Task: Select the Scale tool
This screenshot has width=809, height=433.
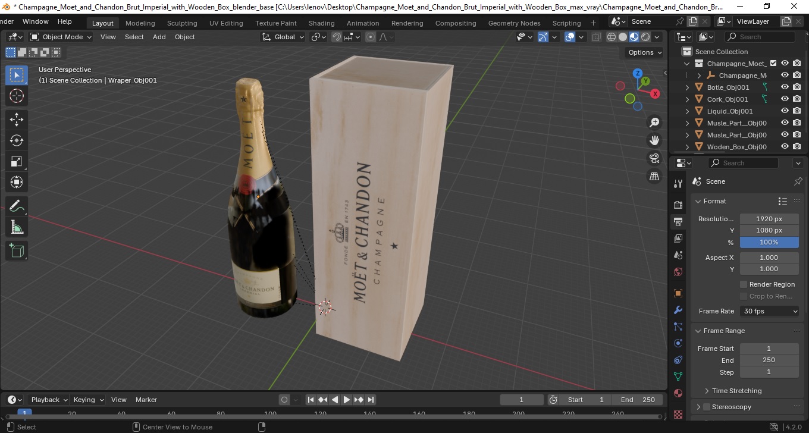Action: pos(17,161)
